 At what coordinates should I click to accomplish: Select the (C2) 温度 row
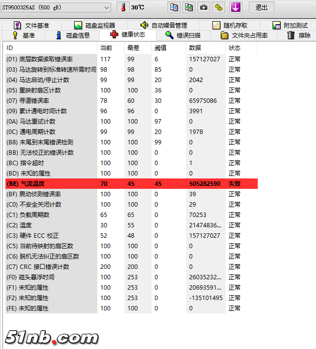(131, 225)
